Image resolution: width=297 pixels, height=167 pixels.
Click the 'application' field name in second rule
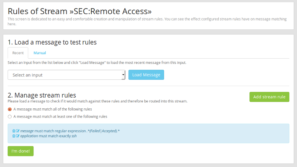pos(29,136)
